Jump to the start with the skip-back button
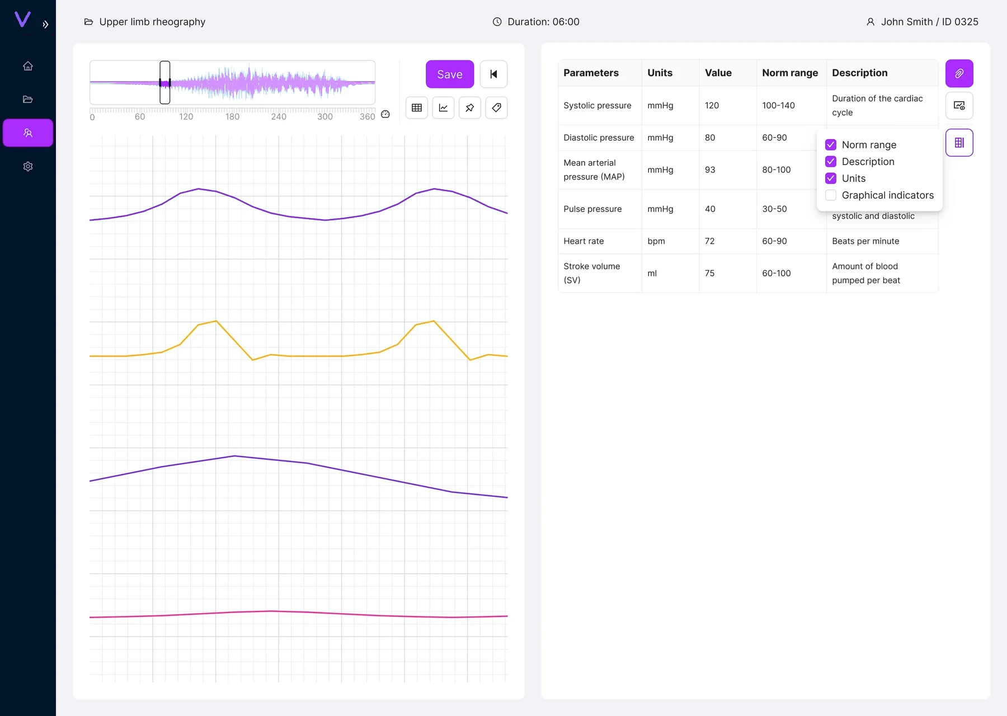The height and width of the screenshot is (716, 1007). pyautogui.click(x=493, y=74)
